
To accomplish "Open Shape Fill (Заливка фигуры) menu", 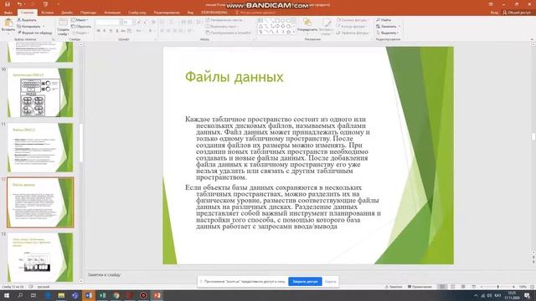I will [x=353, y=20].
